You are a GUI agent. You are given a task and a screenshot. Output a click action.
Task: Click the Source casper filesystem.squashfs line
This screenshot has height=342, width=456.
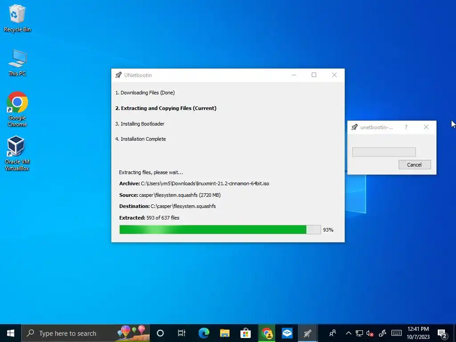click(170, 195)
